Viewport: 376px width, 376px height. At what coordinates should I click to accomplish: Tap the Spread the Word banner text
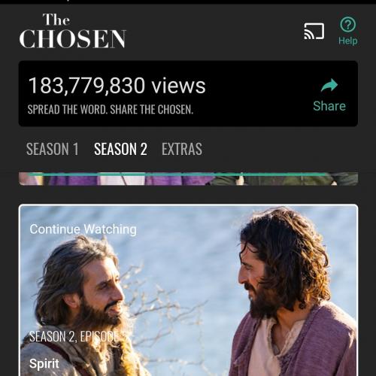point(111,110)
